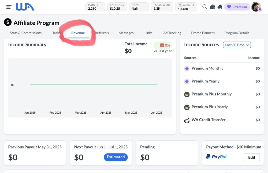268x173 pixels.
Task: Click the 'Next Payout' label
Action: coord(85,147)
